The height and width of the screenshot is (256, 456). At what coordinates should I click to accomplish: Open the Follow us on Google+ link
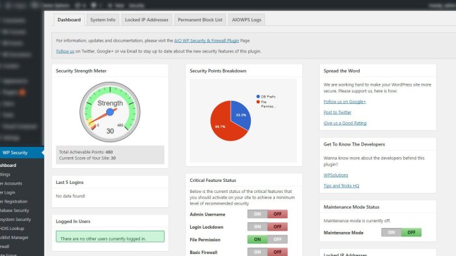pyautogui.click(x=345, y=102)
